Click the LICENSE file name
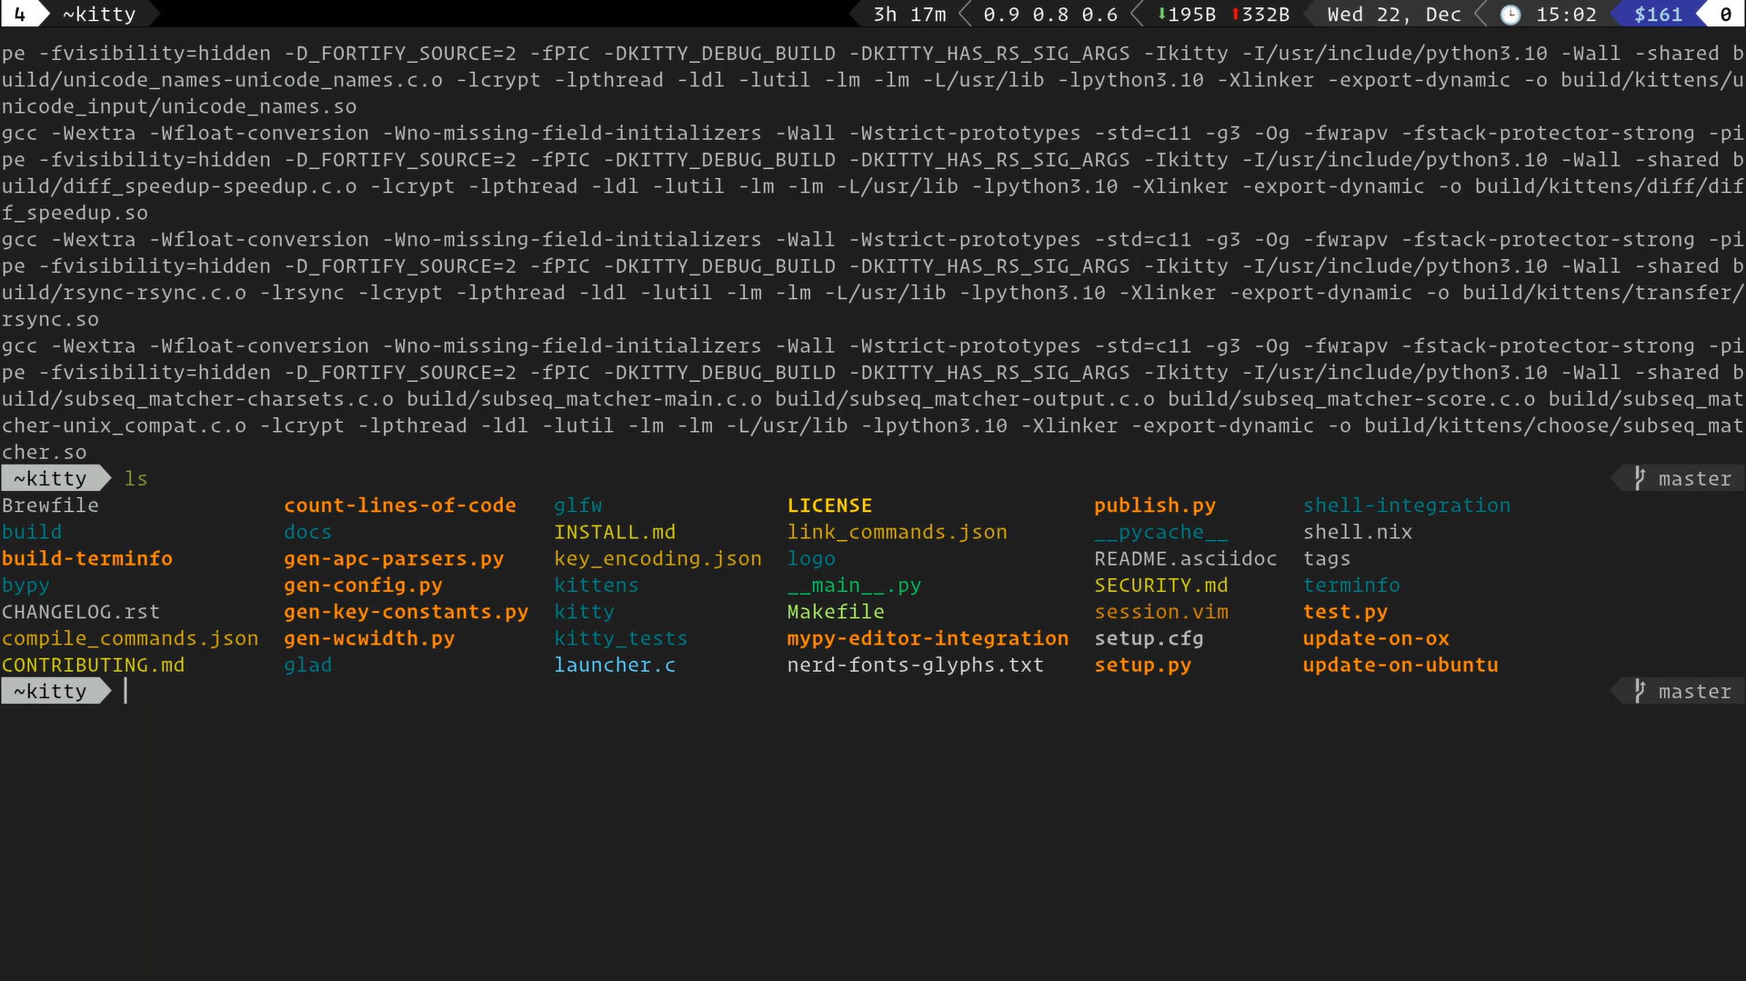The height and width of the screenshot is (981, 1746). [x=829, y=506]
